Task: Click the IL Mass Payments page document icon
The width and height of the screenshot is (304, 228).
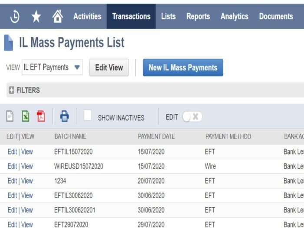Action: [9, 43]
